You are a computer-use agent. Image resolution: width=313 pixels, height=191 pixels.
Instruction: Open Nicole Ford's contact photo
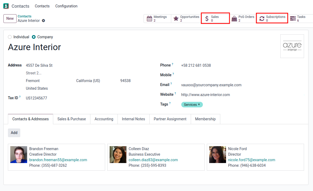[218, 155]
